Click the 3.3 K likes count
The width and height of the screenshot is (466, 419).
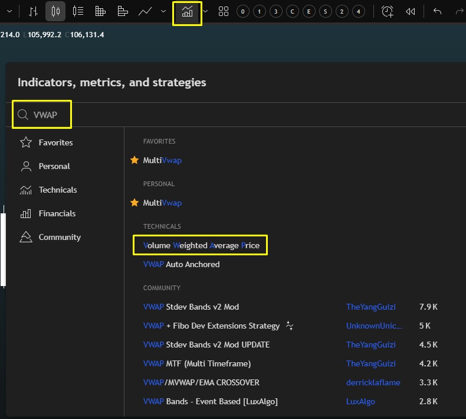[428, 382]
